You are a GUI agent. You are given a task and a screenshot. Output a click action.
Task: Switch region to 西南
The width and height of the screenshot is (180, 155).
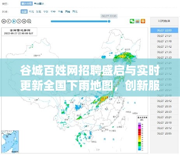click(68, 12)
